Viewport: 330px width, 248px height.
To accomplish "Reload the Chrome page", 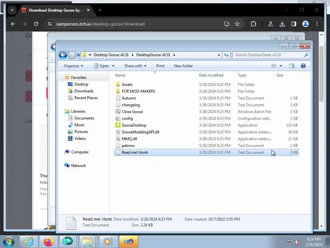I will (36, 24).
